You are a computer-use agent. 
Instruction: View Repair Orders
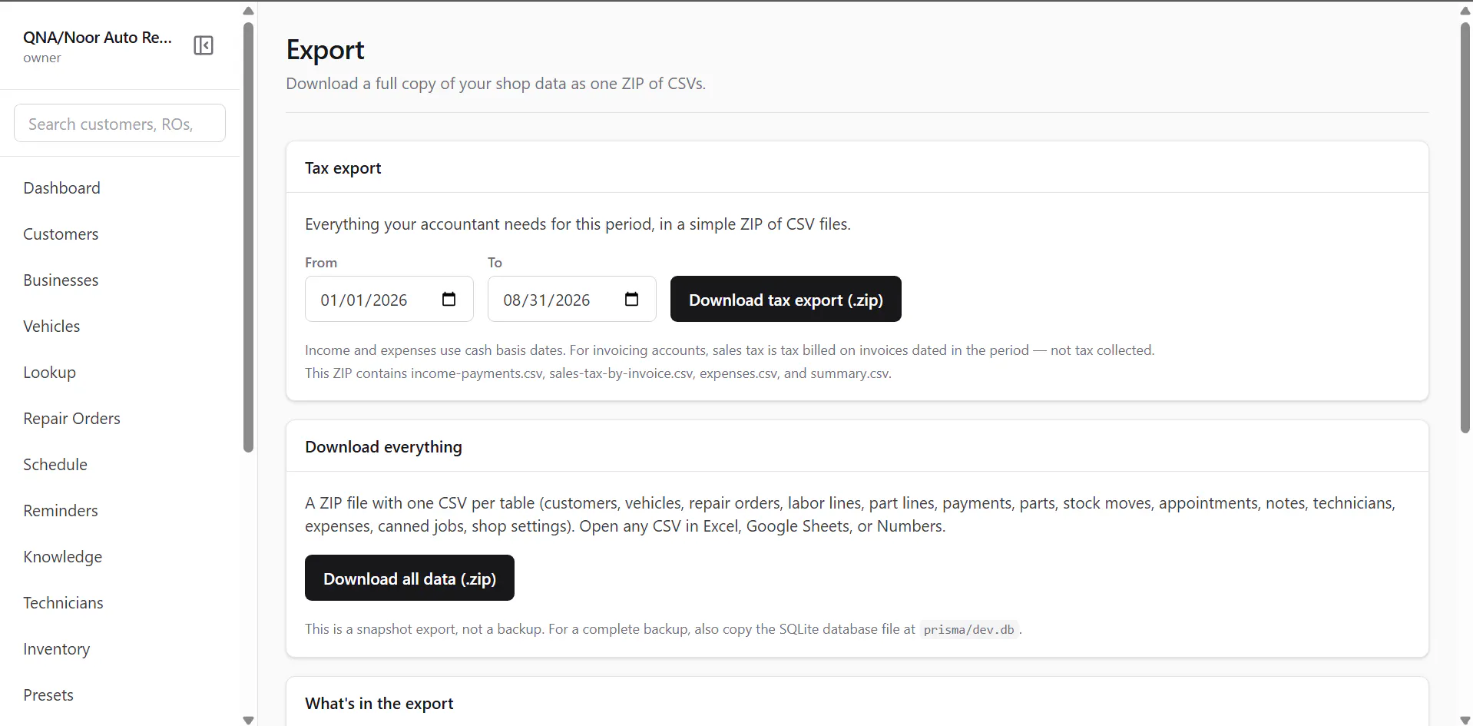tap(71, 419)
